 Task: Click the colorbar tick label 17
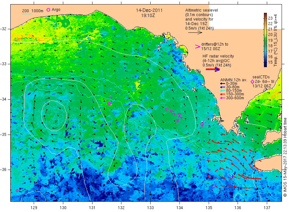coord(270,51)
